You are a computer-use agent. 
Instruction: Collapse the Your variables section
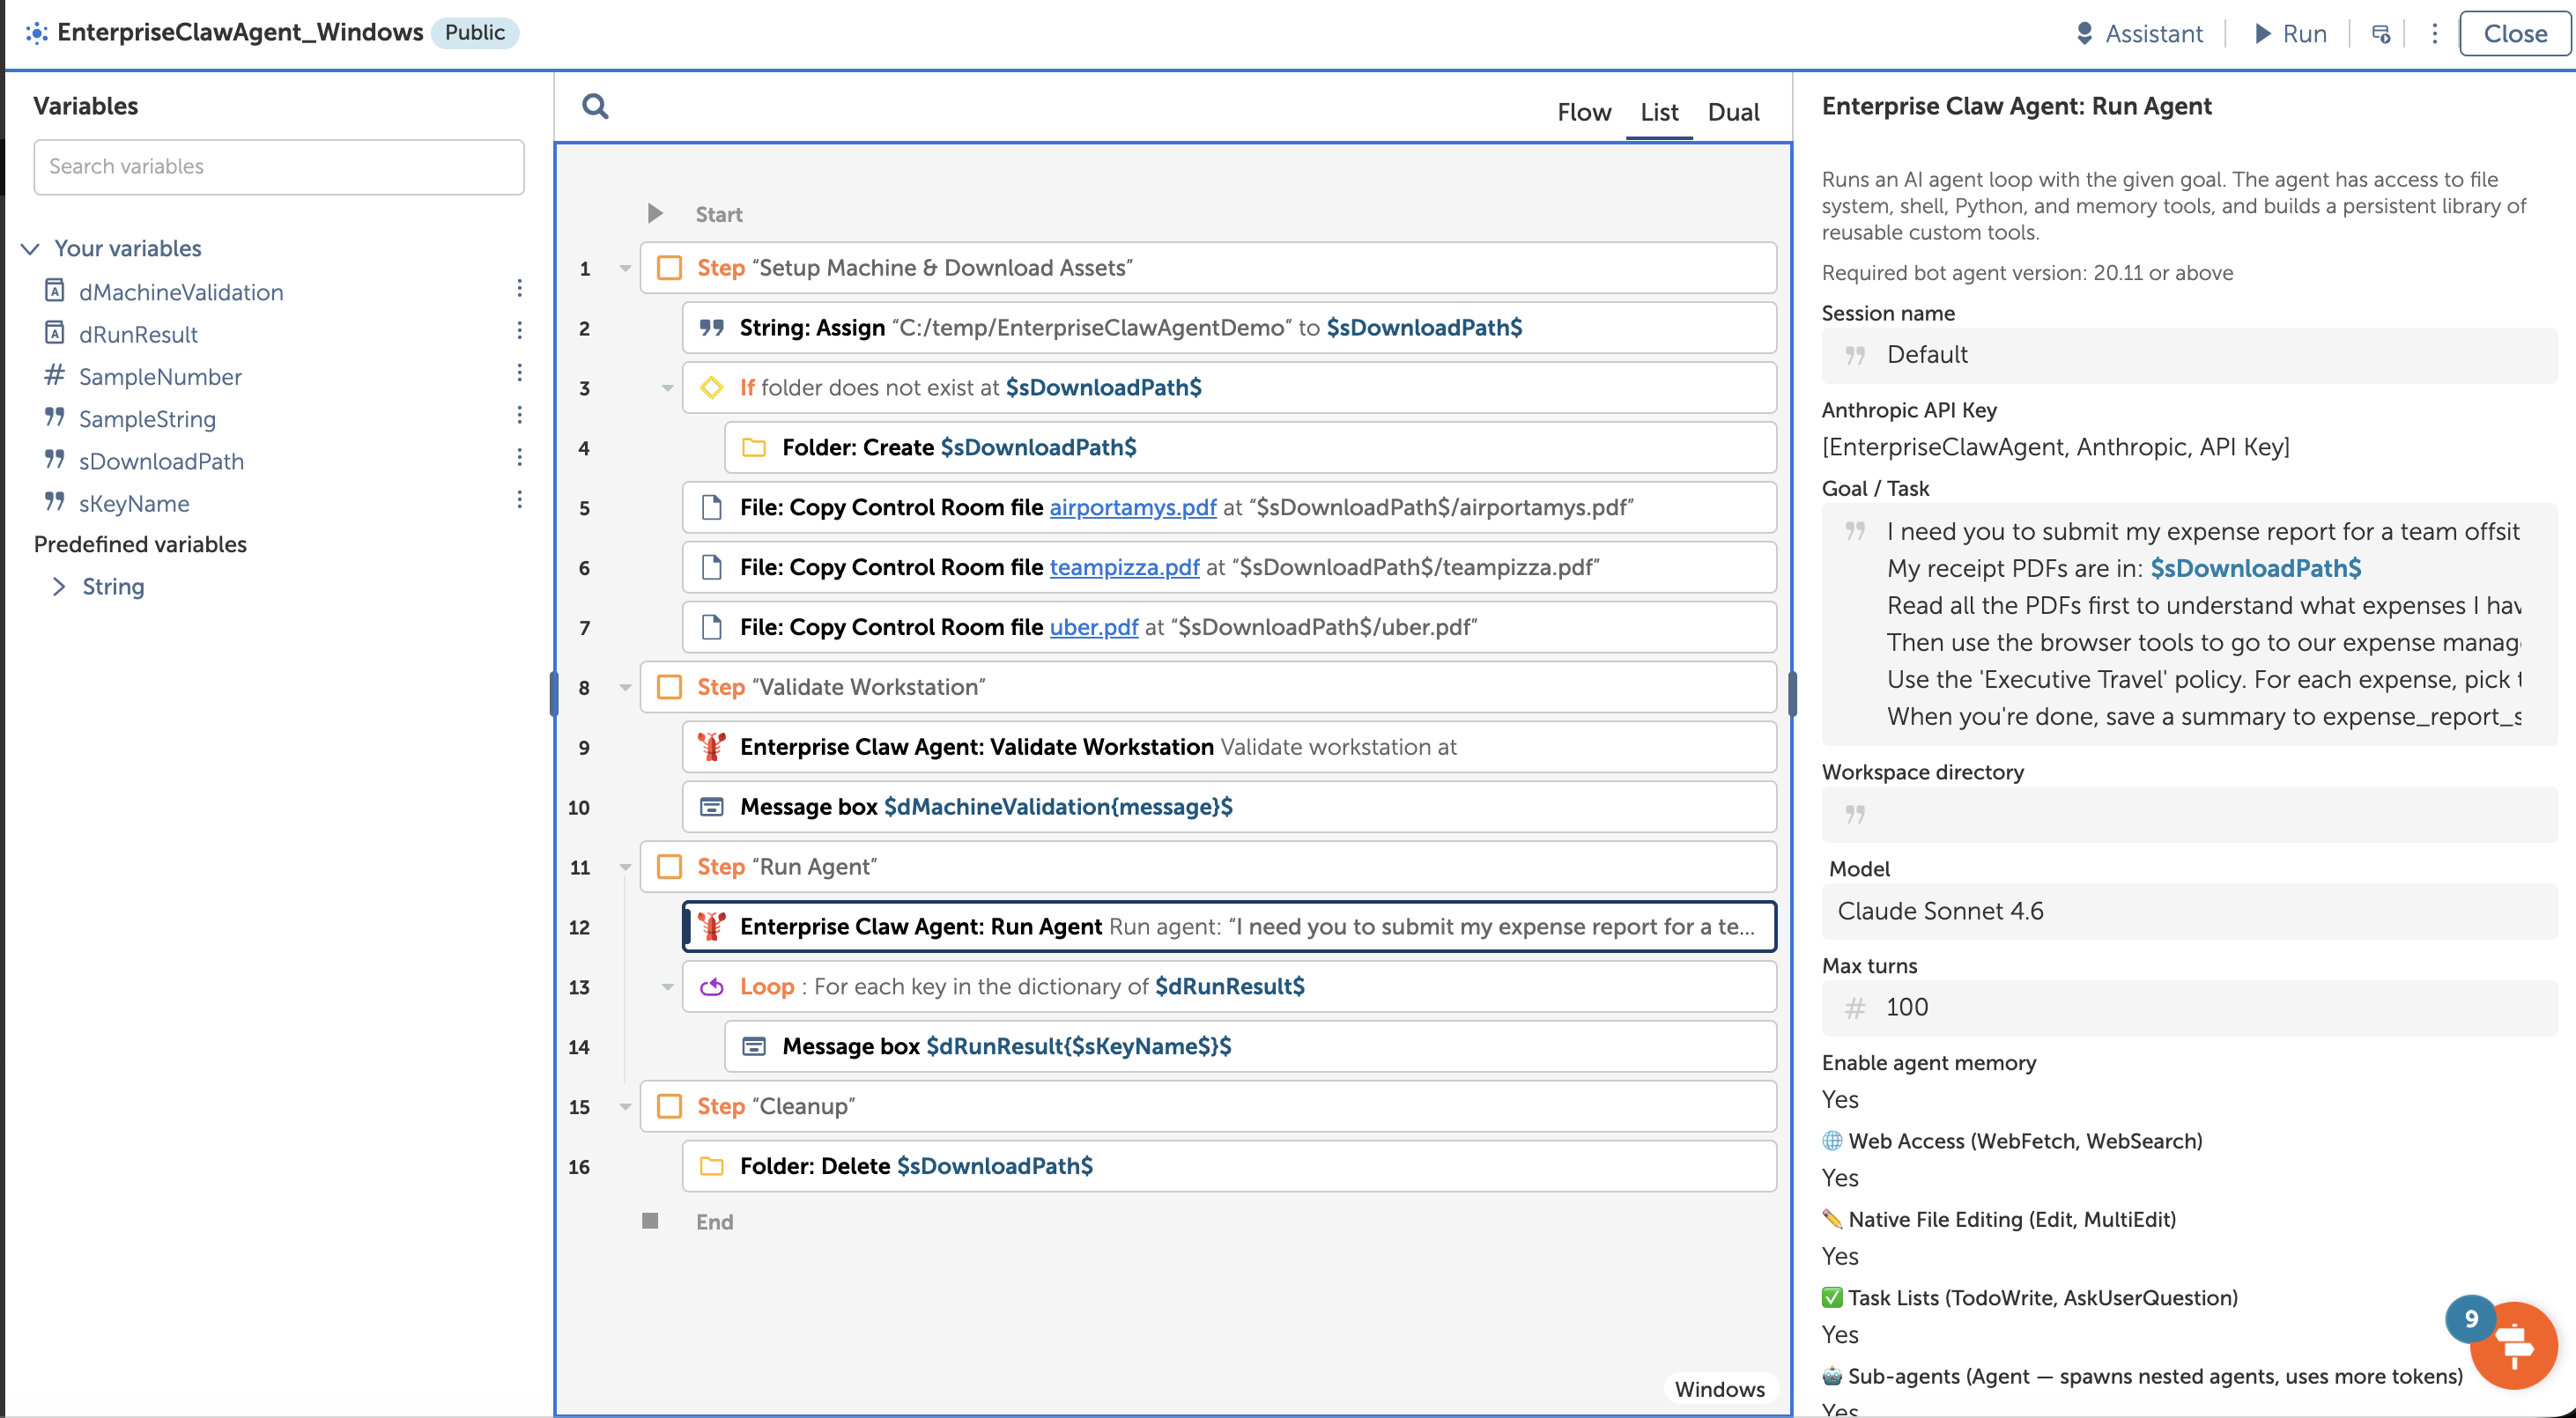coord(31,248)
